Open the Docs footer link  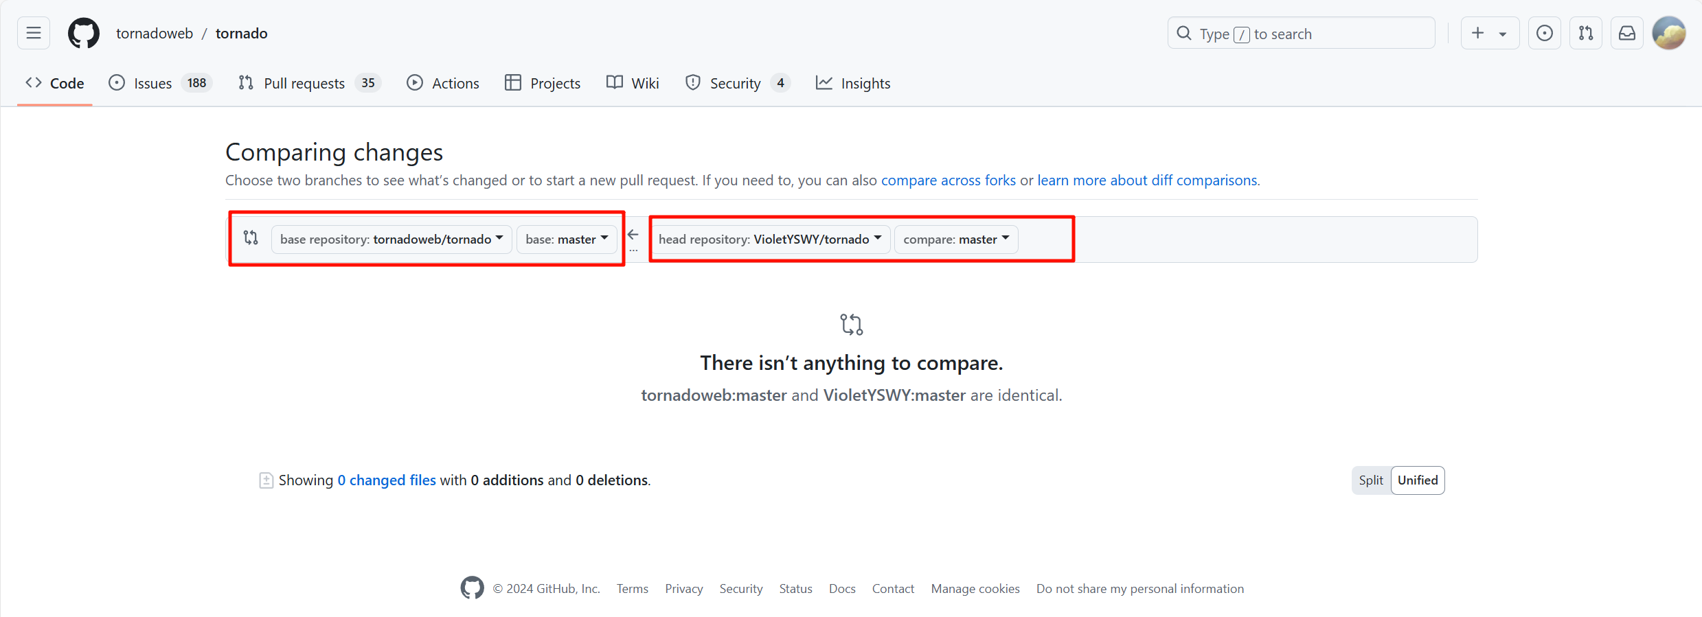pos(842,589)
